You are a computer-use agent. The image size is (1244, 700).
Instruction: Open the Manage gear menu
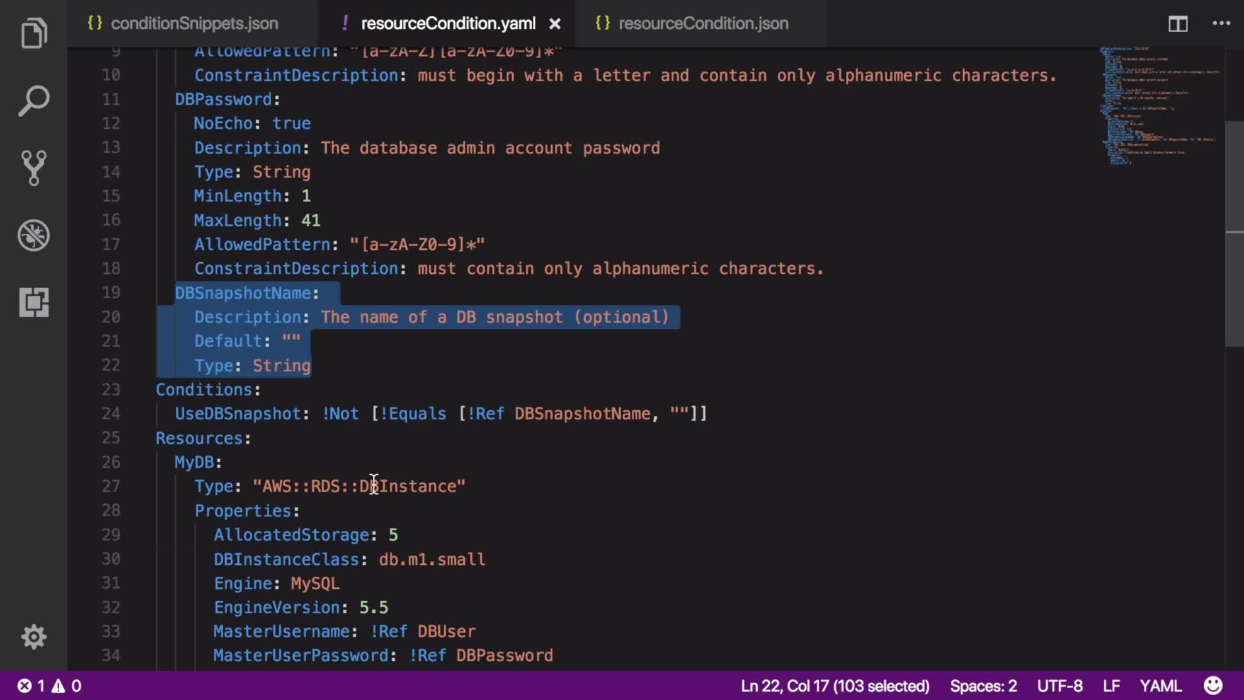(34, 636)
